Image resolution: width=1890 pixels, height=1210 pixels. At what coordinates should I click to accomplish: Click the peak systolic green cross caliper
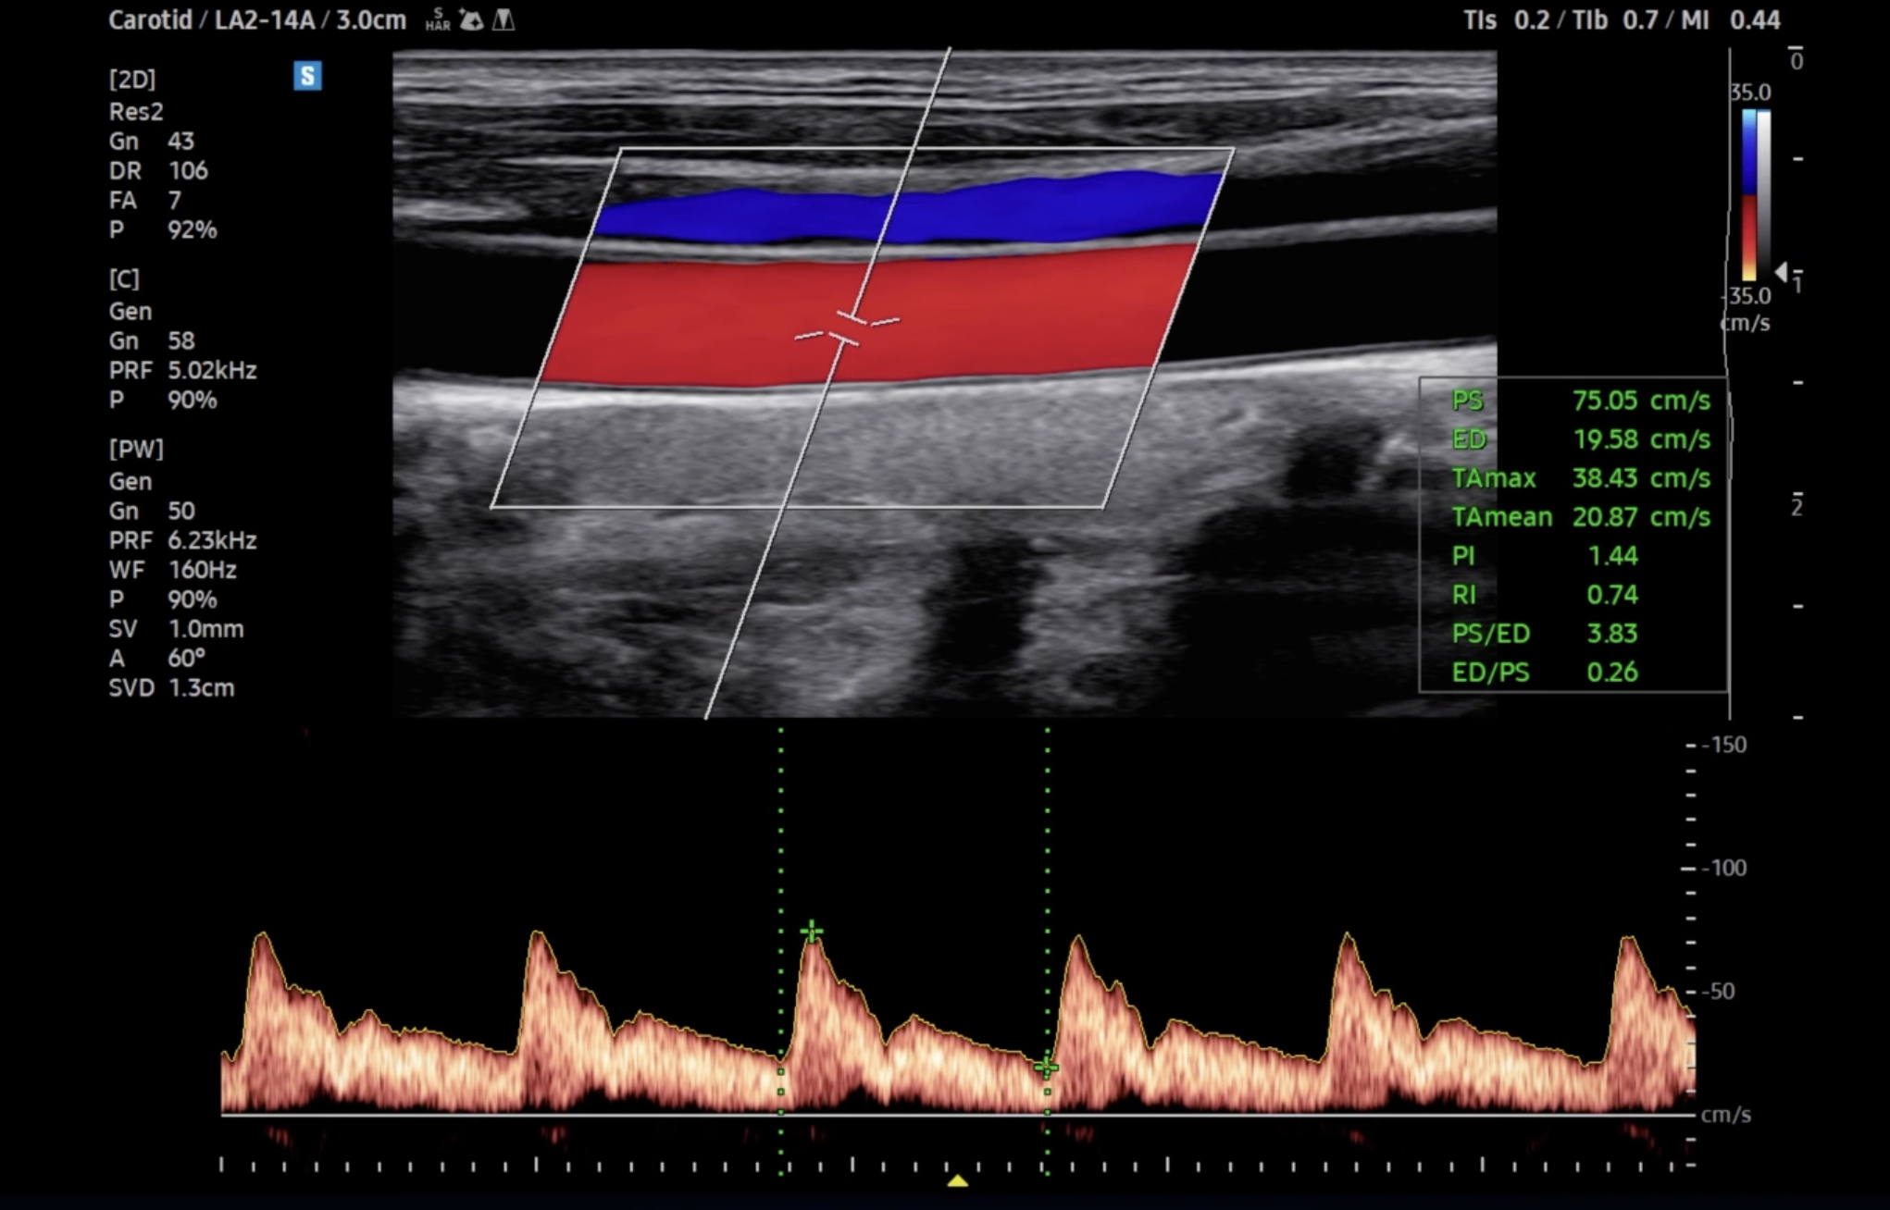(x=812, y=931)
